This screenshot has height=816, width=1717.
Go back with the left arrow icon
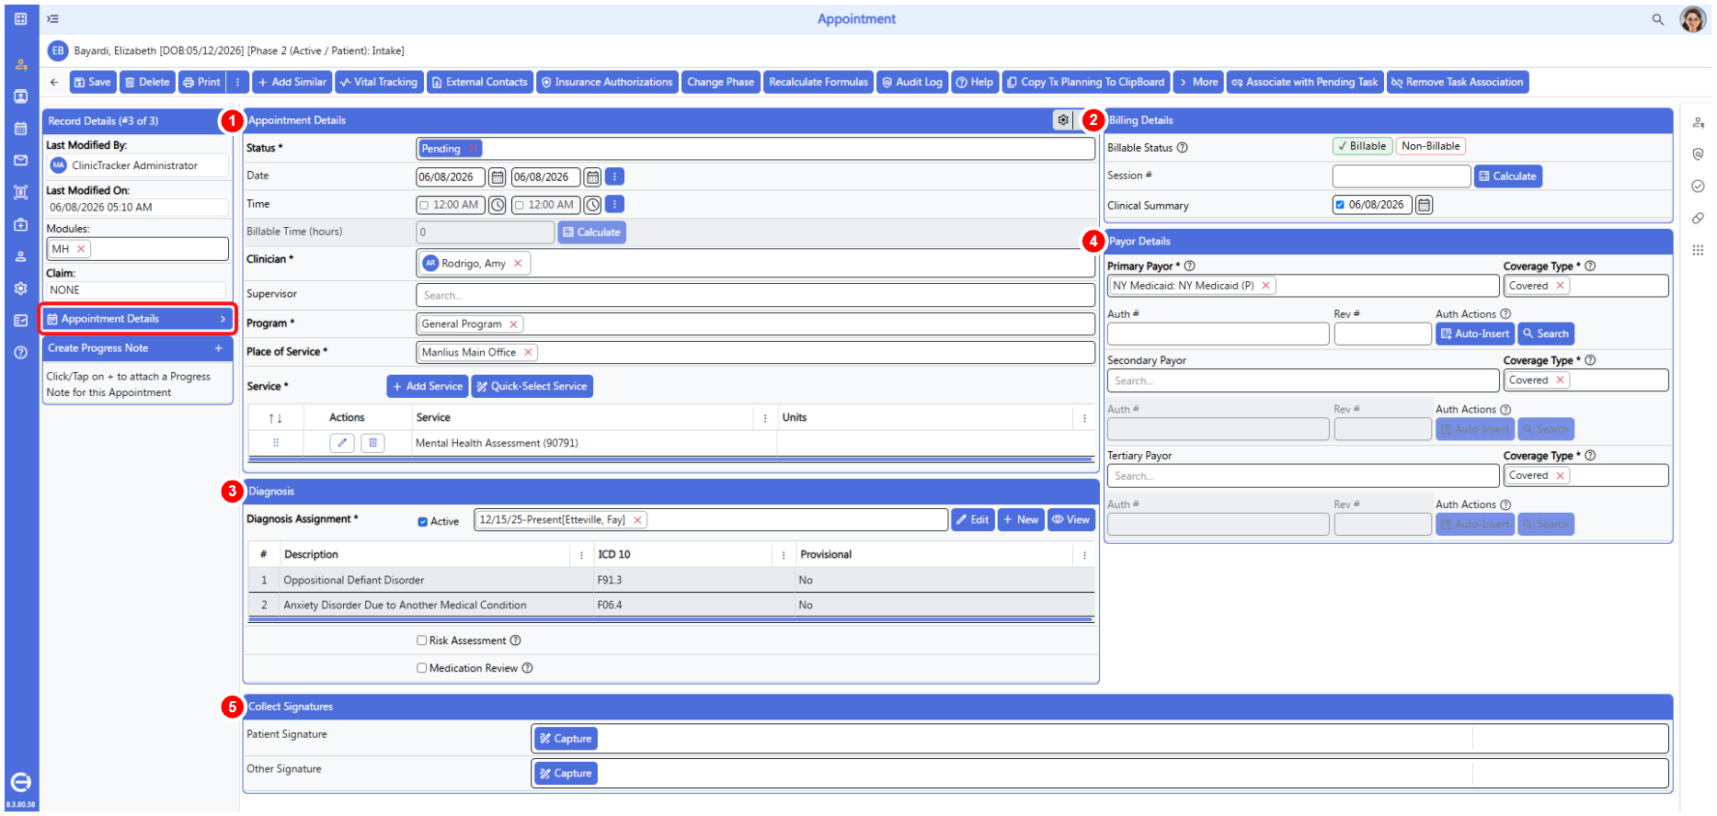[x=54, y=82]
